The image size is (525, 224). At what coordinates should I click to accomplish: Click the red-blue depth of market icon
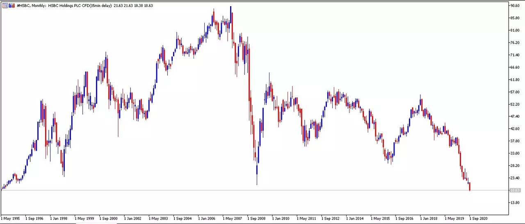click(x=12, y=6)
